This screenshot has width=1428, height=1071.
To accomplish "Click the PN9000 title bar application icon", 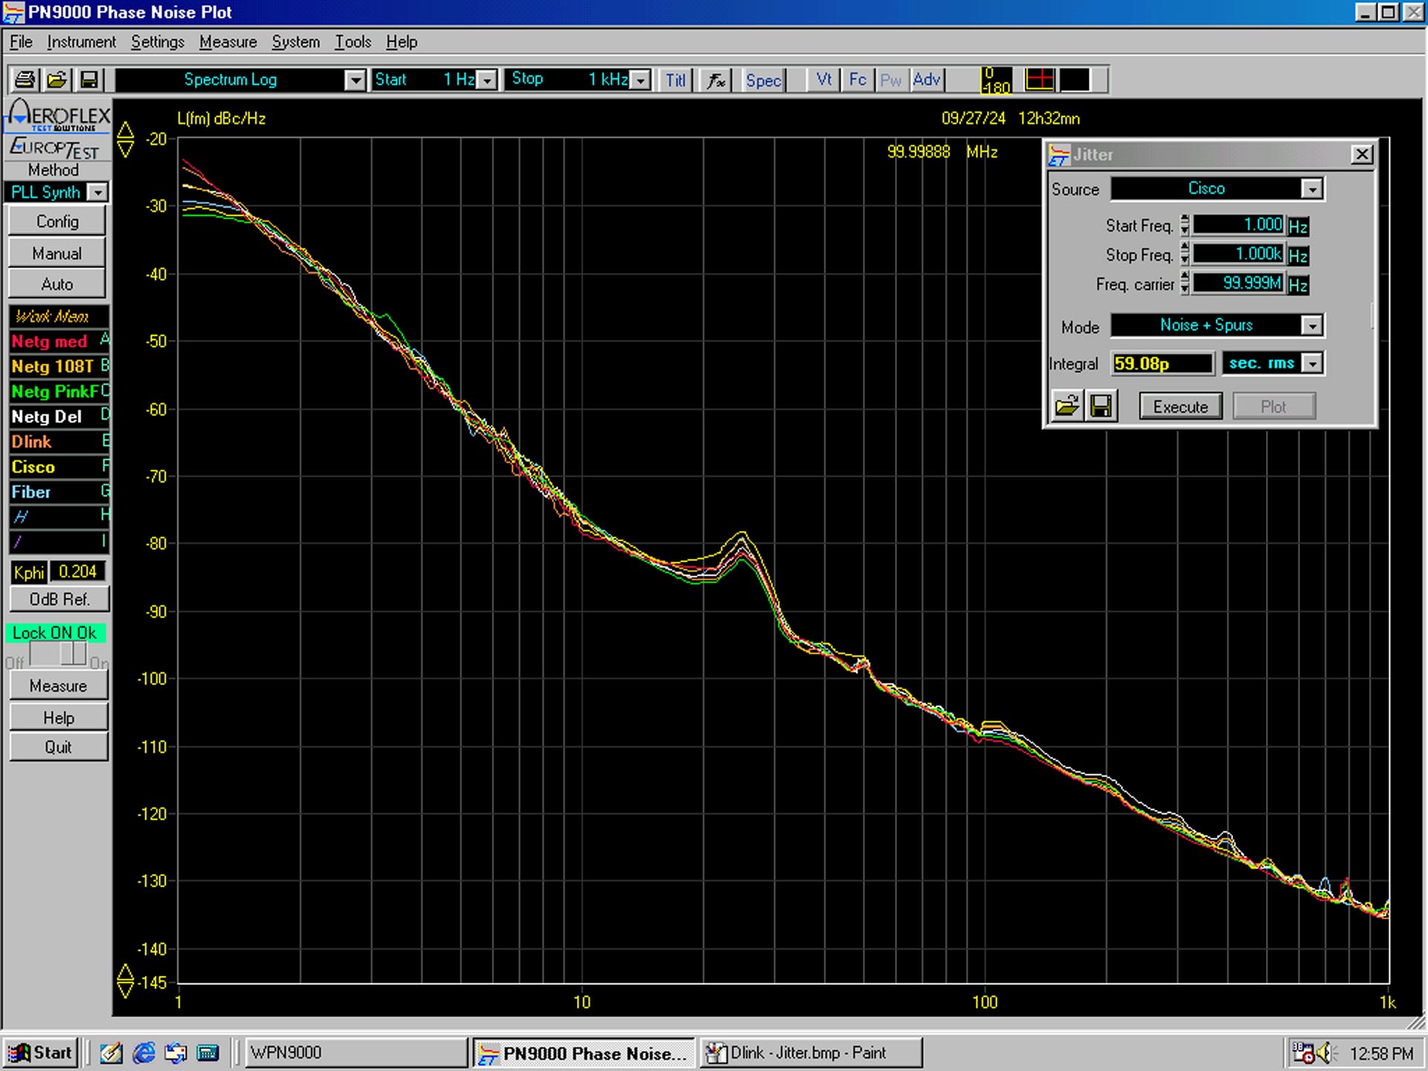I will (x=14, y=13).
